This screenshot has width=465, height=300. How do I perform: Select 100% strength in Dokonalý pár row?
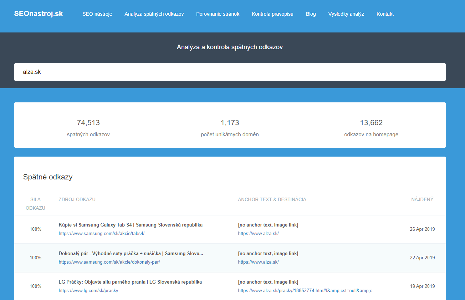click(36, 258)
